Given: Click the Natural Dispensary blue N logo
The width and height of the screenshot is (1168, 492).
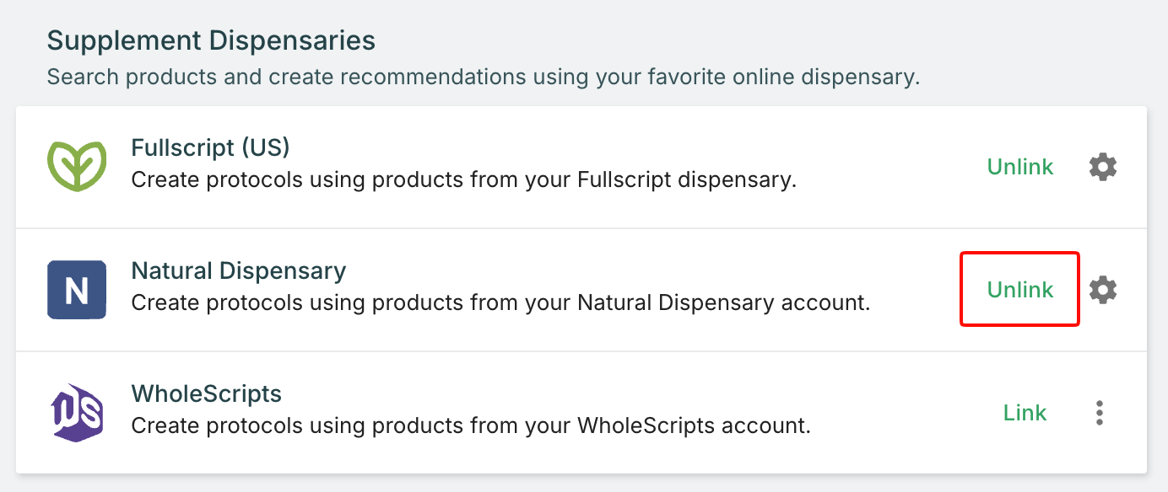Looking at the screenshot, I should click(77, 290).
